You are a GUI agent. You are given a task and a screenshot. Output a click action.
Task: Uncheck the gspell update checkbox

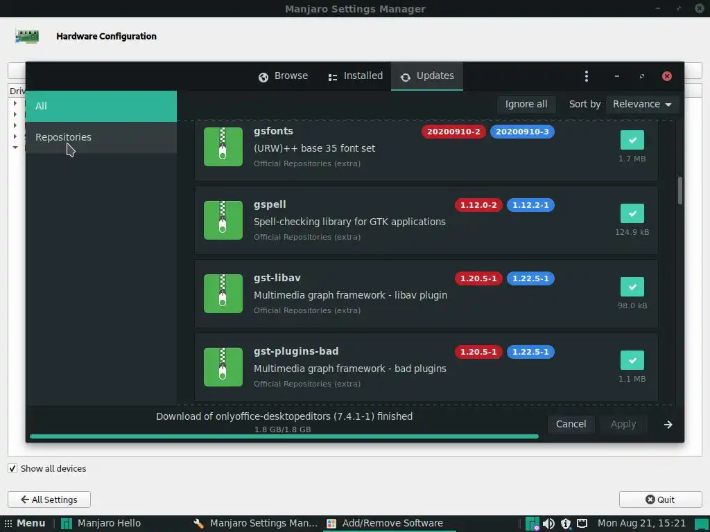pyautogui.click(x=632, y=213)
